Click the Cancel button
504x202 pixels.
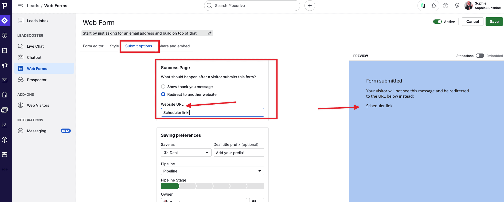tap(472, 22)
